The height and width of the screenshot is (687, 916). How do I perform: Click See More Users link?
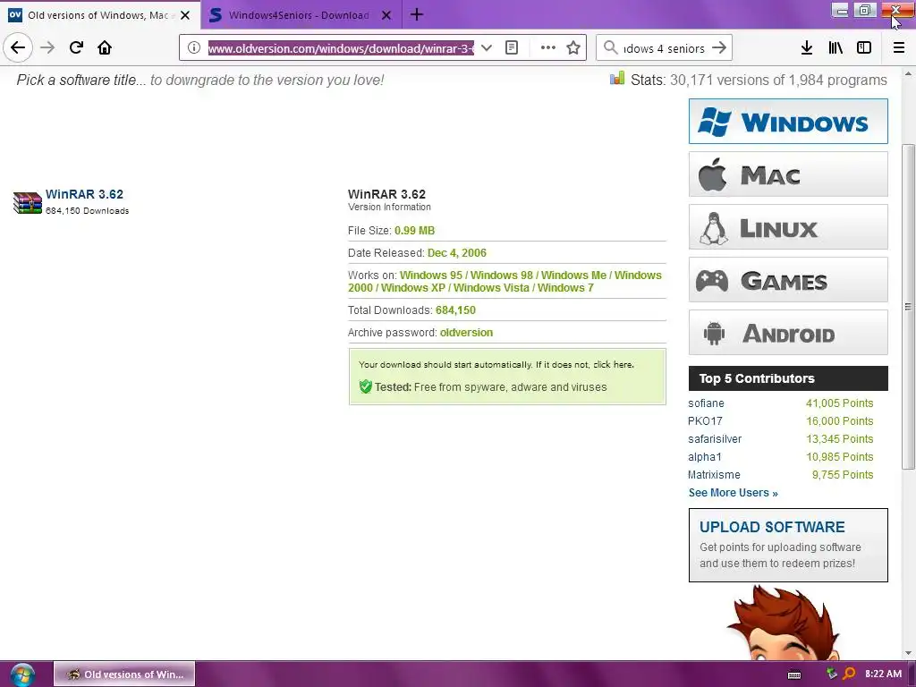pyautogui.click(x=734, y=493)
